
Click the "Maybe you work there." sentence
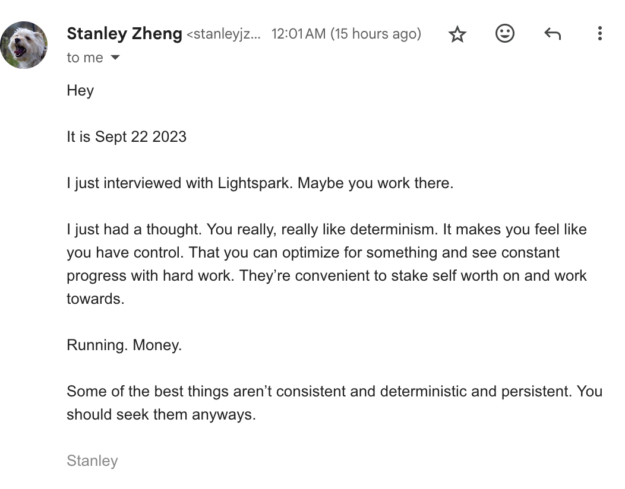[375, 183]
